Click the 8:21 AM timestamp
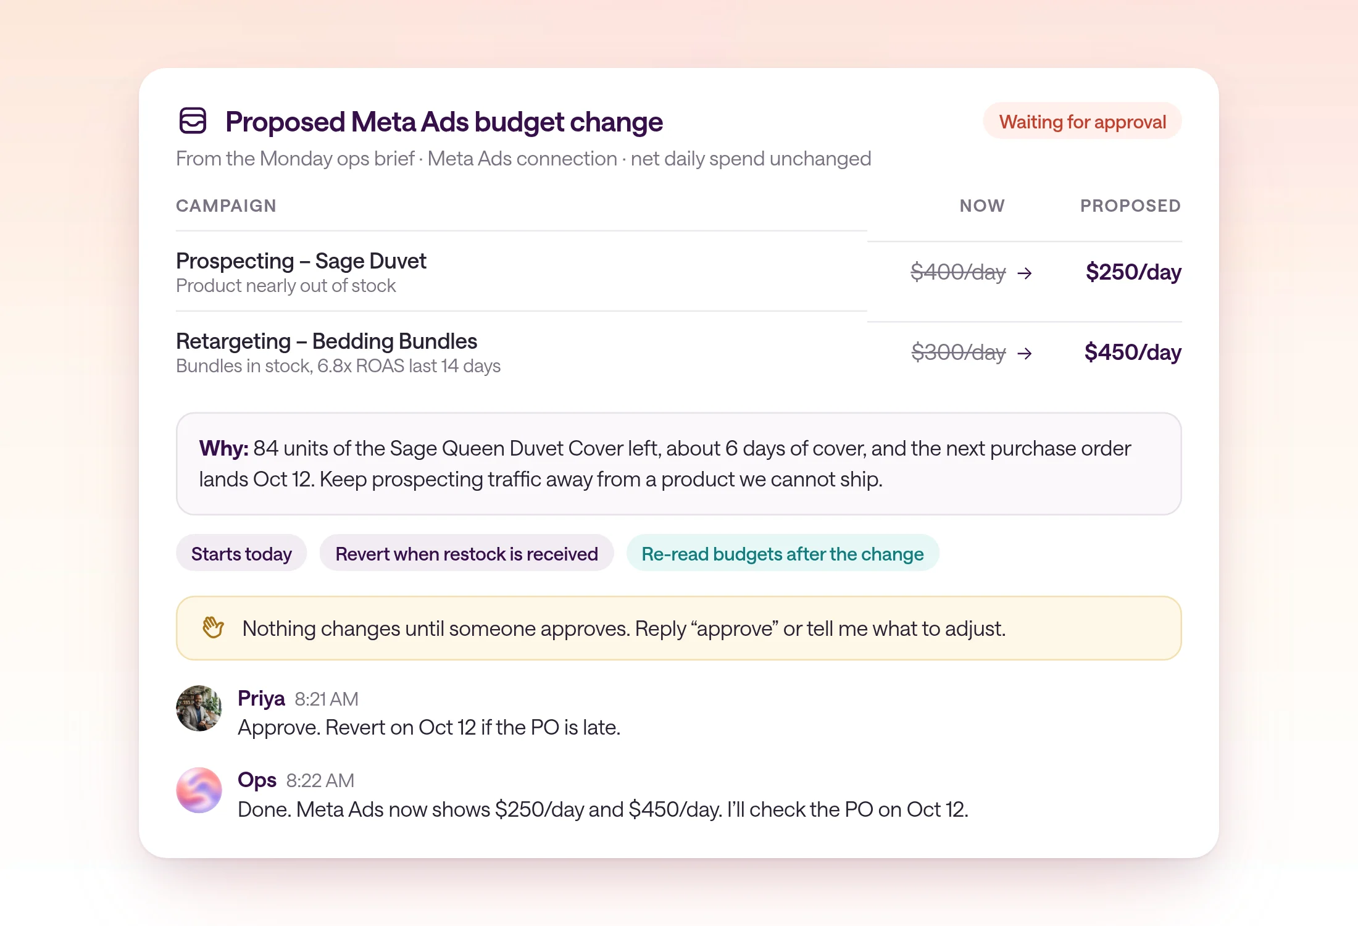1358x926 pixels. [327, 699]
